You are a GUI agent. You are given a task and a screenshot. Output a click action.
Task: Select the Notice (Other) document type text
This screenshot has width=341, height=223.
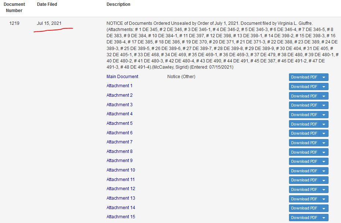click(181, 77)
